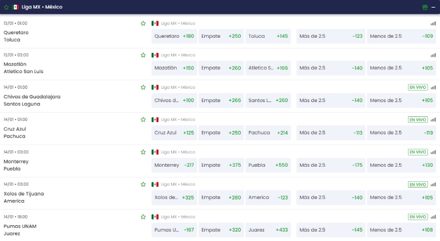This screenshot has width=440, height=241.
Task: Collapse the Liga MX section with minus
Action: (433, 7)
